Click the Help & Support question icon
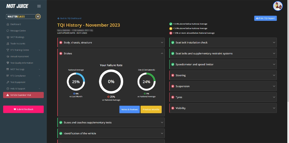 click(x=8, y=89)
